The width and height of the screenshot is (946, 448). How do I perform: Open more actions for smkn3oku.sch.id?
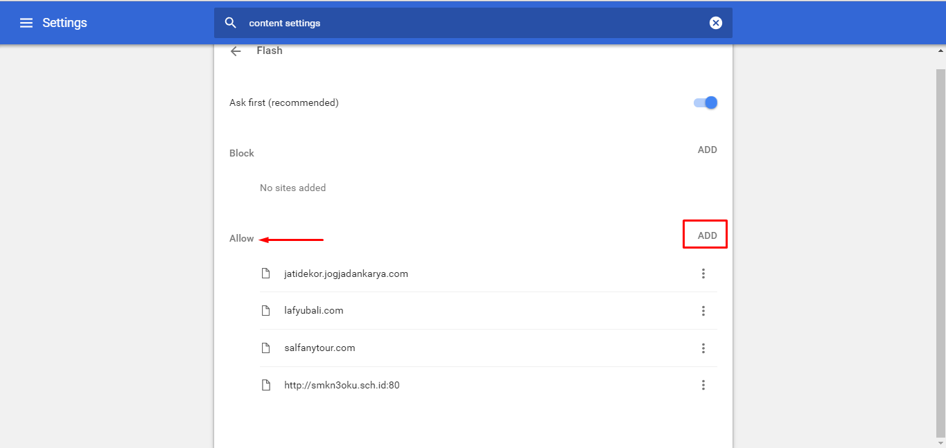point(703,385)
